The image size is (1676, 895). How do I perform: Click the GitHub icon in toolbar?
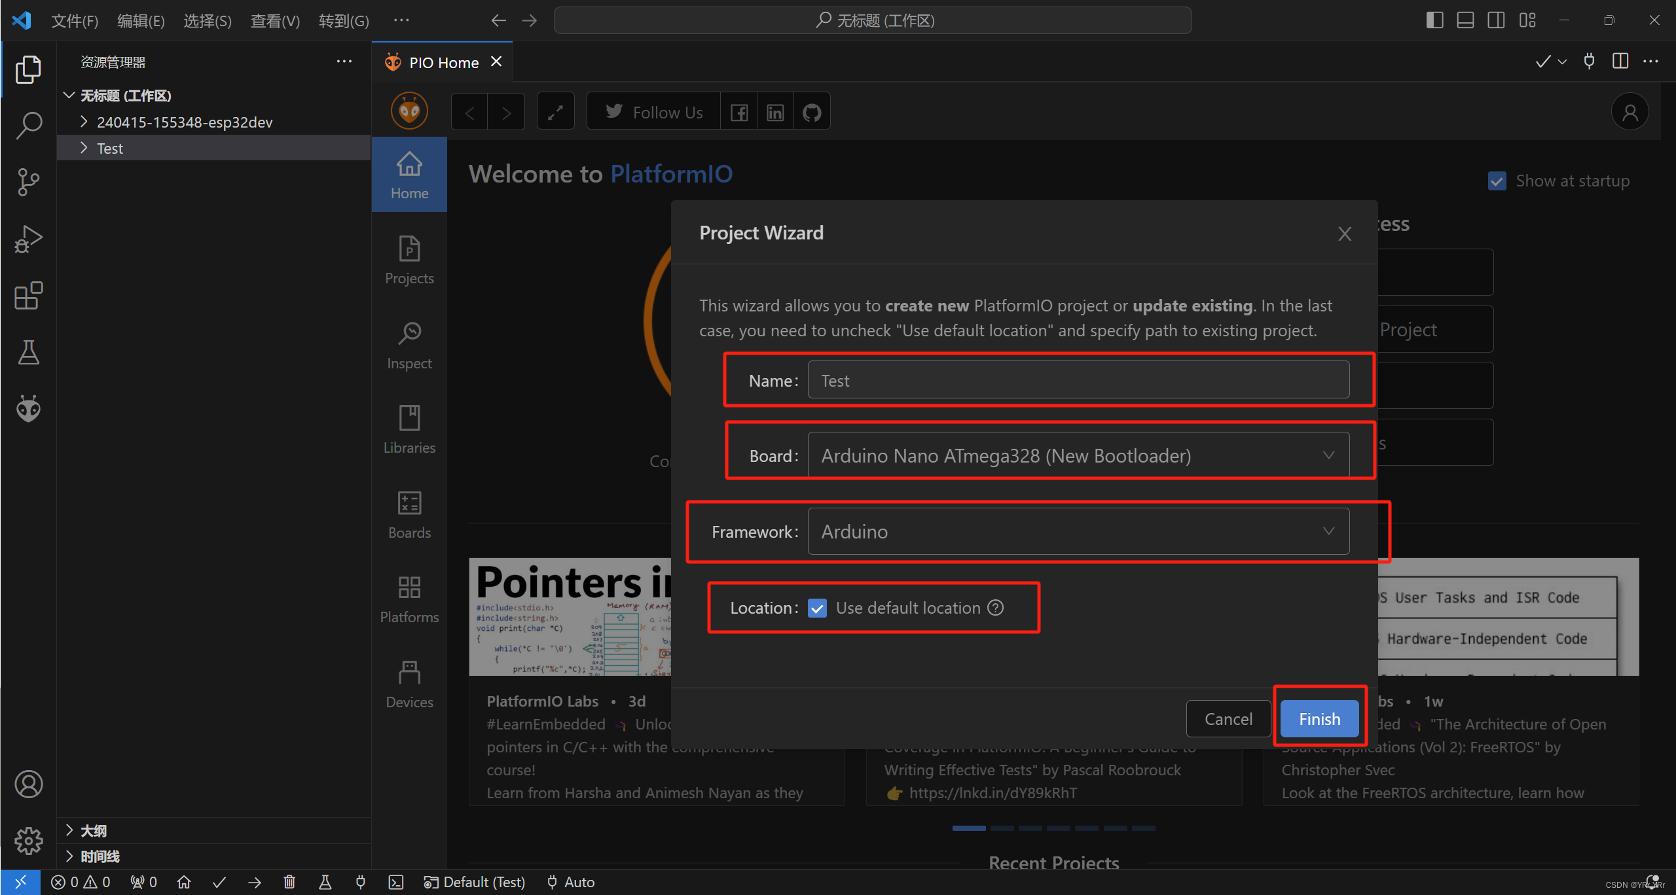pyautogui.click(x=812, y=113)
